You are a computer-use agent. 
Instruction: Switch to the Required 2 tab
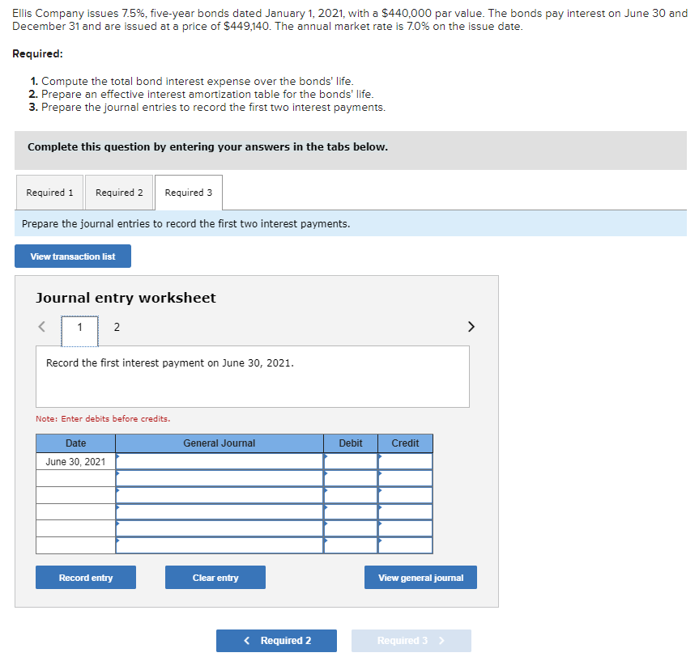tap(119, 193)
